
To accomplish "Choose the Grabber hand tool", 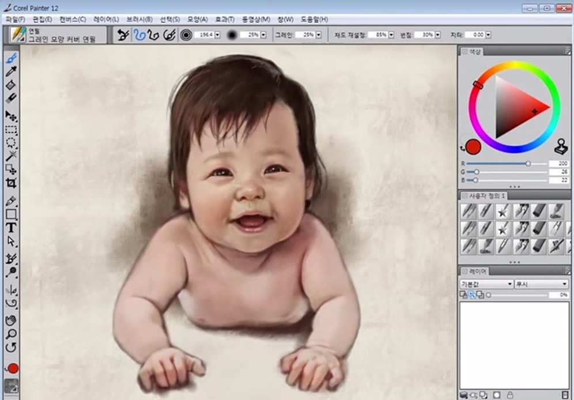I will click(x=10, y=320).
